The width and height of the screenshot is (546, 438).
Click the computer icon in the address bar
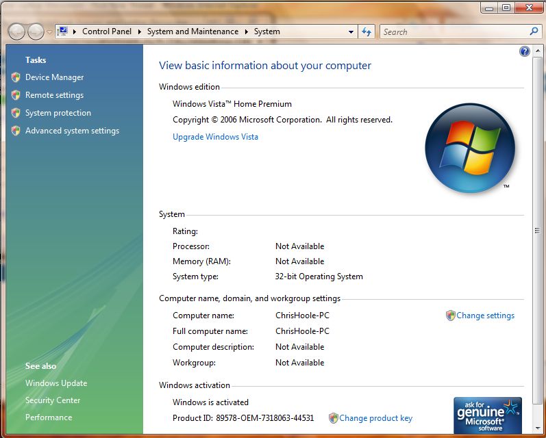pyautogui.click(x=62, y=31)
